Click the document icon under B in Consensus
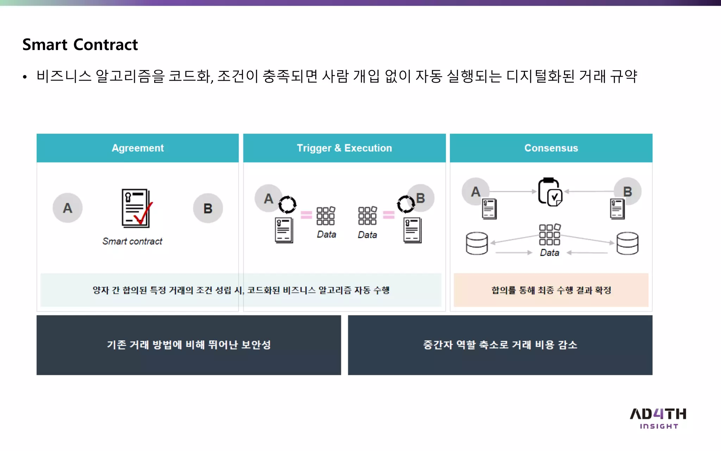This screenshot has height=451, width=721. click(617, 209)
